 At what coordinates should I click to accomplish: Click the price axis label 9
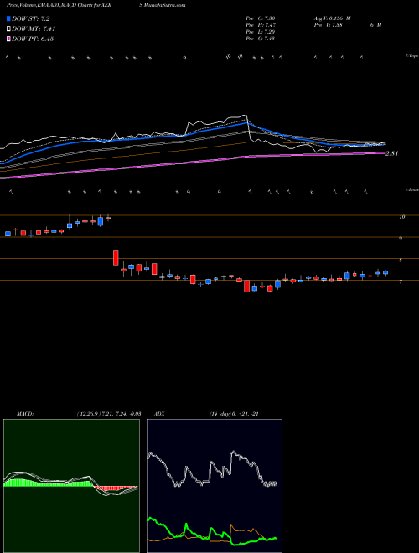click(x=401, y=239)
